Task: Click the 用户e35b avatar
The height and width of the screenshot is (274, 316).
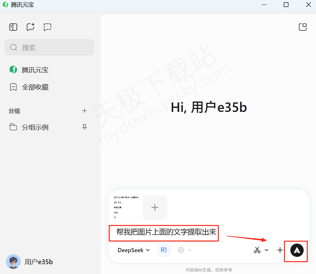Action: pos(13,262)
